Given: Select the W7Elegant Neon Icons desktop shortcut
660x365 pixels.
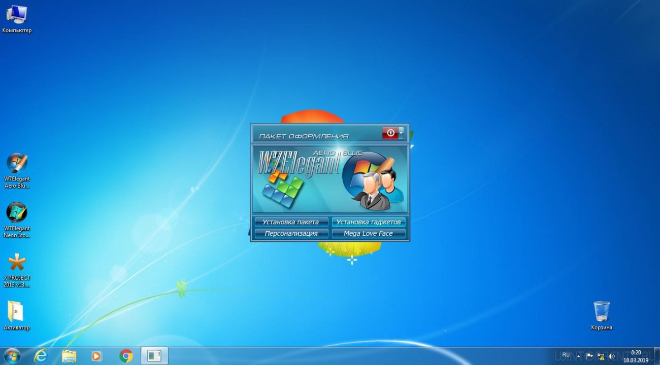Looking at the screenshot, I should [x=17, y=220].
